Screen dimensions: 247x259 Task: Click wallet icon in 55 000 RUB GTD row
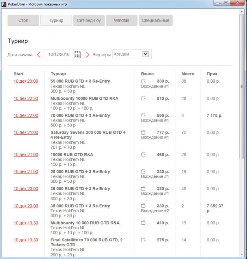pyautogui.click(x=143, y=81)
